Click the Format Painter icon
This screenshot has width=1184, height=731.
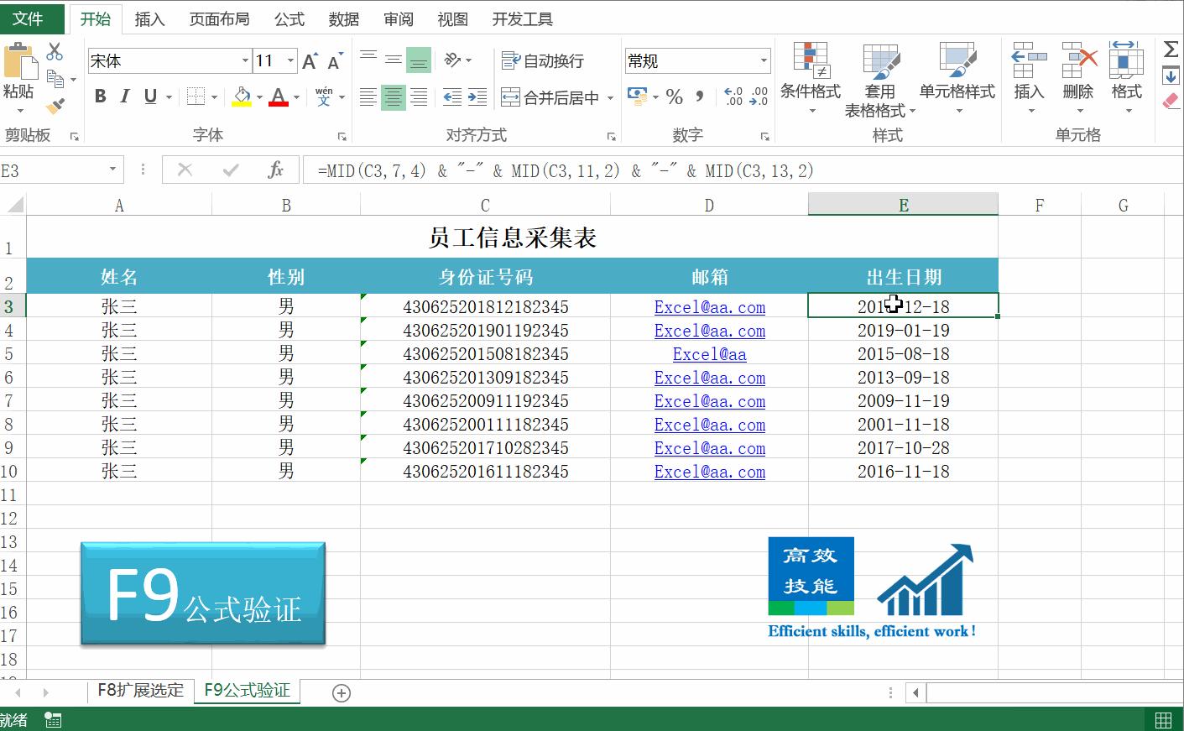tap(55, 105)
